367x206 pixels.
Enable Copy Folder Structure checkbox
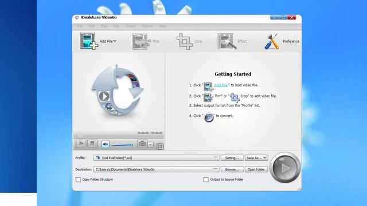point(78,179)
